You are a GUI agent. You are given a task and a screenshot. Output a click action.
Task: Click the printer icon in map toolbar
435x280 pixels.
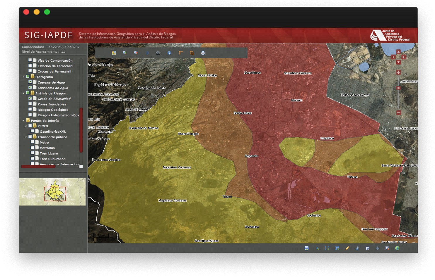coord(203,53)
